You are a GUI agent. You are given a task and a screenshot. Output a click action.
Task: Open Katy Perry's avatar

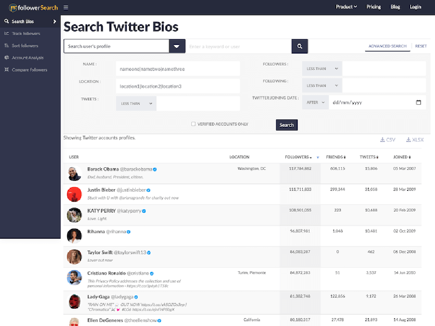pos(74,215)
